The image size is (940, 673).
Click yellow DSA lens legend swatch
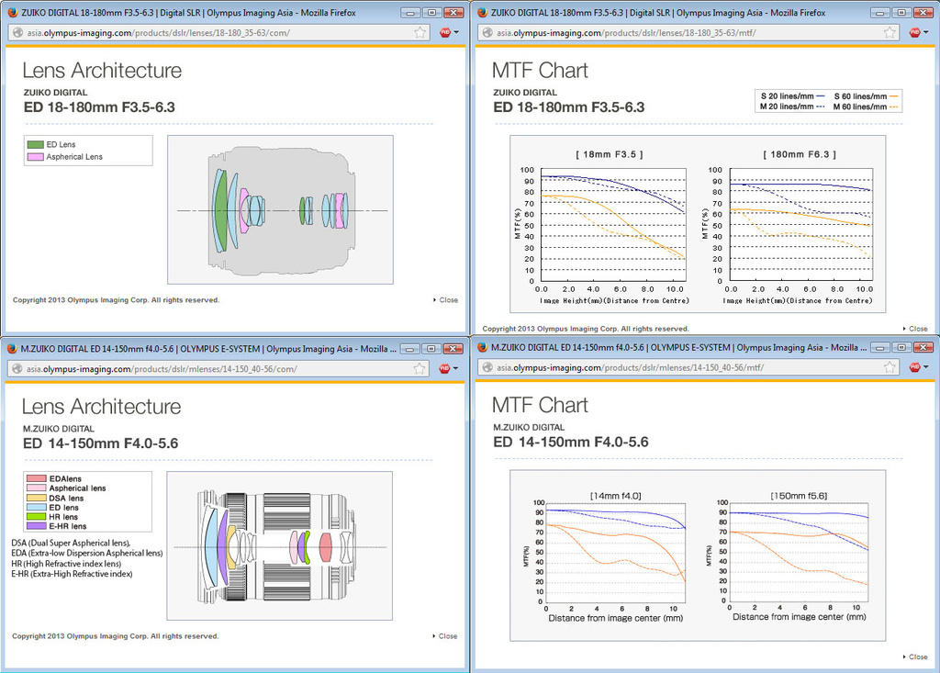[37, 498]
